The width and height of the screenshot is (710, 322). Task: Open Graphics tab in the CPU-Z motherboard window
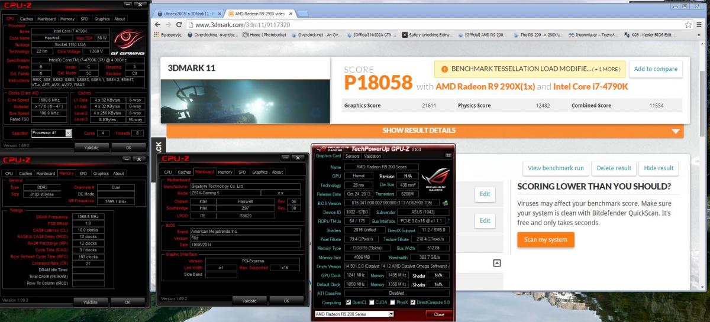pyautogui.click(x=260, y=173)
